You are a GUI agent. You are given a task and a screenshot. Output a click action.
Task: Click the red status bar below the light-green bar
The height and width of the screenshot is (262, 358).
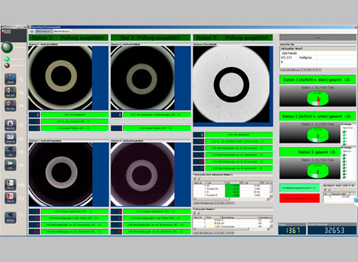pyautogui.click(x=299, y=198)
